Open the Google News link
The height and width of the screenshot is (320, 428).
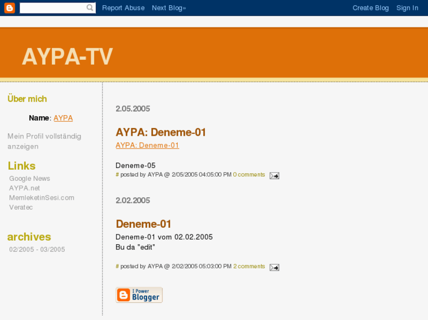[29, 178]
